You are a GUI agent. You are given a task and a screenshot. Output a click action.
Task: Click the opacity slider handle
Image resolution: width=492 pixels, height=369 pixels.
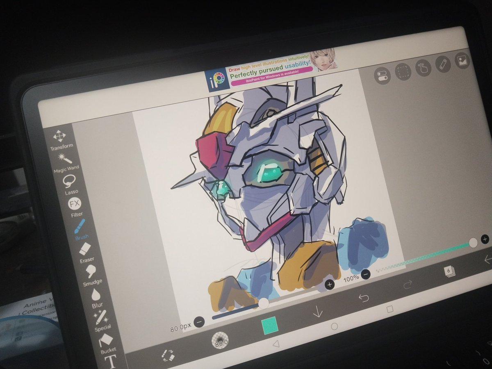coord(473,242)
